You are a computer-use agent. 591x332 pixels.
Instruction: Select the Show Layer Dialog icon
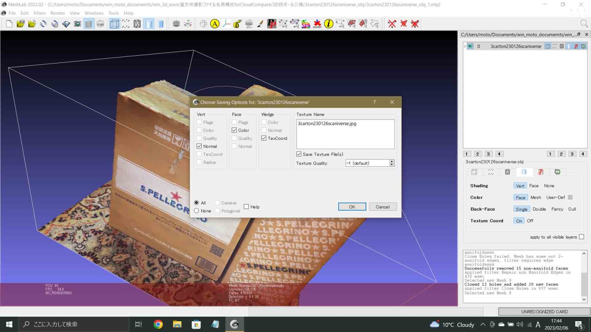tap(89, 23)
